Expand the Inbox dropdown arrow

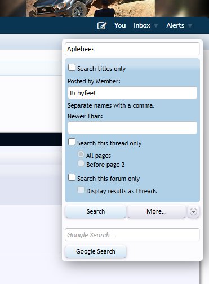click(156, 25)
